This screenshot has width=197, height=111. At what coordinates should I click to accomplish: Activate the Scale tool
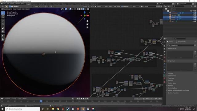point(3,28)
